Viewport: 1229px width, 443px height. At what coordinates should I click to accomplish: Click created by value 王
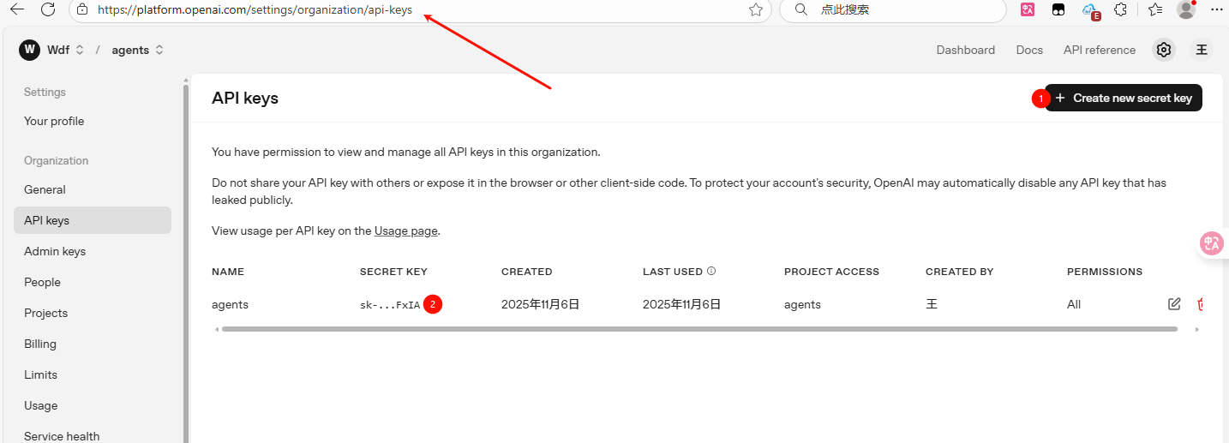(x=932, y=304)
